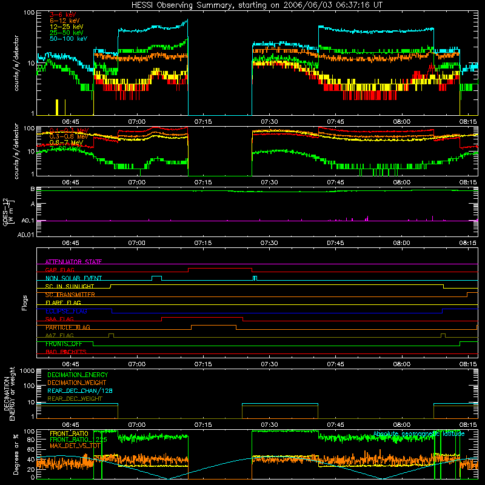Viewport: 485px width, 485px height.
Task: Click the REAR_DEC_WEIGHT legend label
Action: [75, 399]
